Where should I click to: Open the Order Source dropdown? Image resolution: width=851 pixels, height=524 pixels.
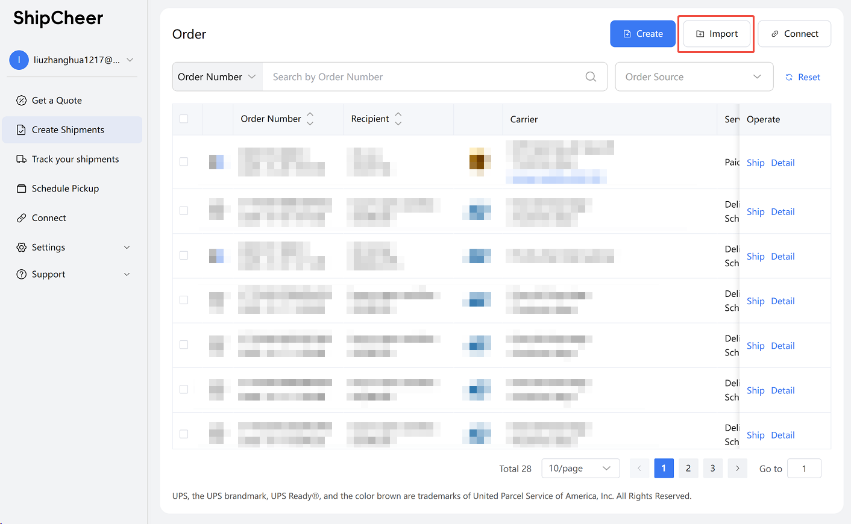click(x=694, y=77)
